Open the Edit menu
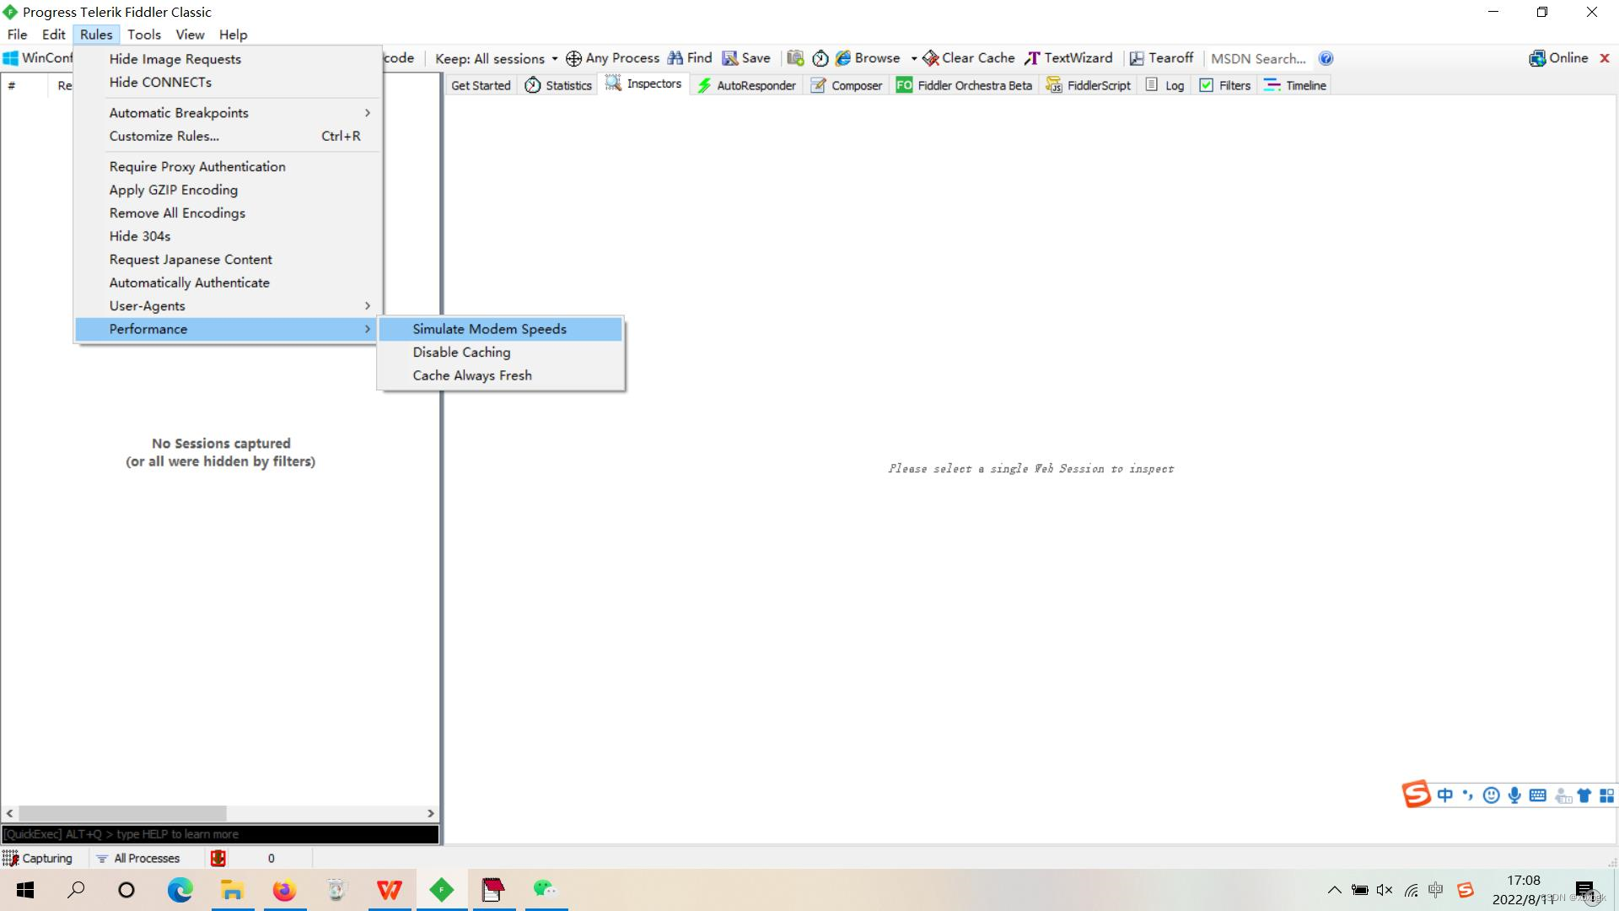1619x911 pixels. click(54, 35)
